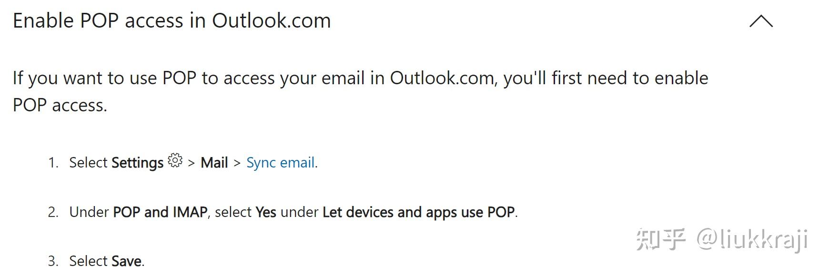Open the 'Sync email' link
829x276 pixels.
point(280,163)
